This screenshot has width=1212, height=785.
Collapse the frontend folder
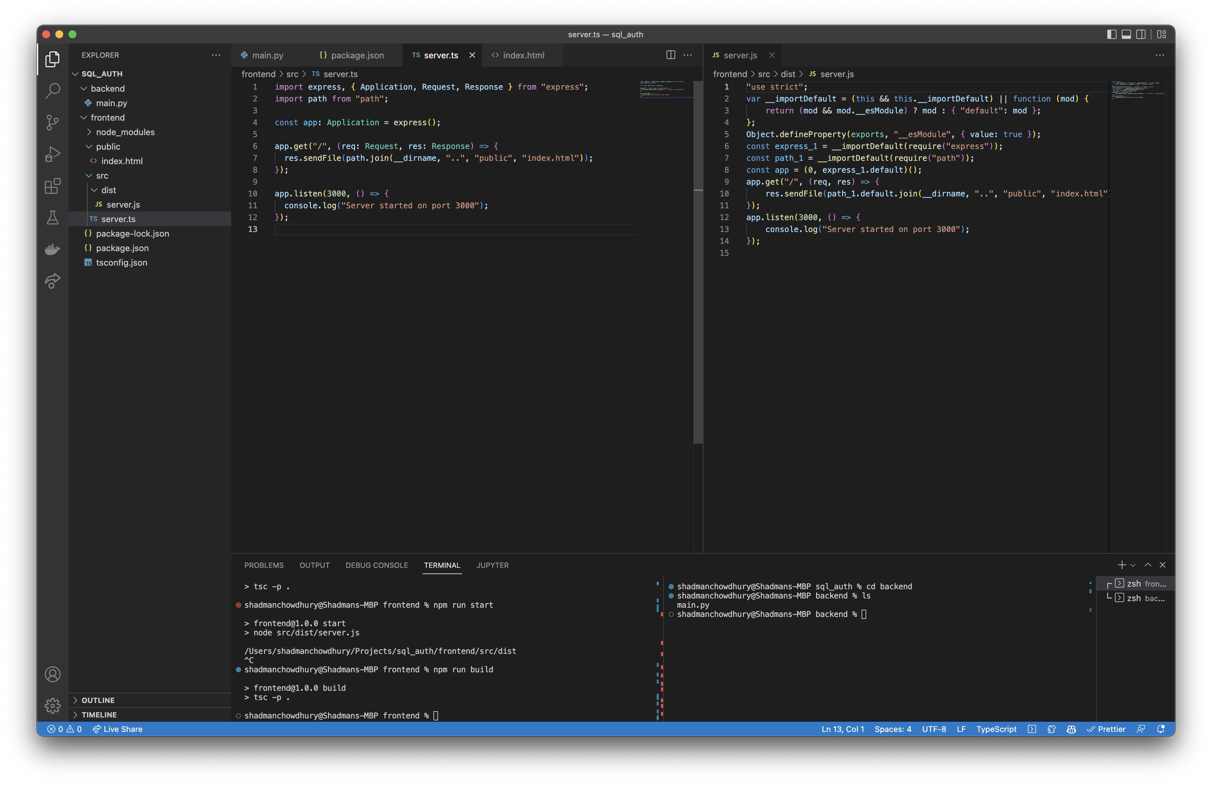150,117
